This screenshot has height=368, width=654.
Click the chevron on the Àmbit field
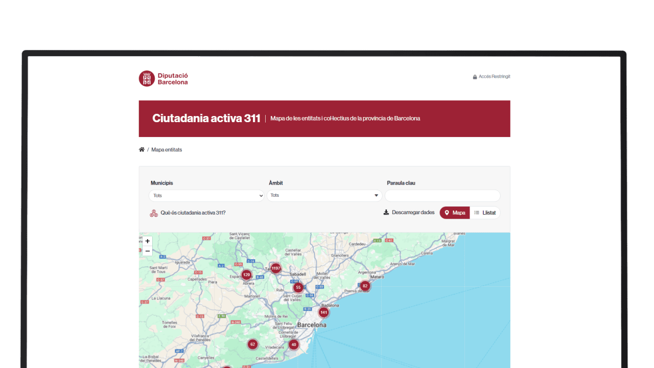pos(376,195)
